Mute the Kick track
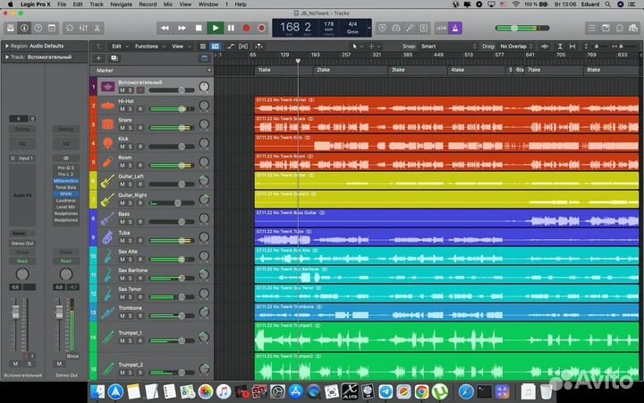 point(123,147)
